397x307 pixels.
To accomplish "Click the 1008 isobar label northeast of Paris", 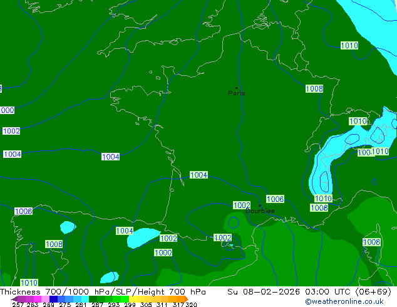I will click(x=314, y=89).
